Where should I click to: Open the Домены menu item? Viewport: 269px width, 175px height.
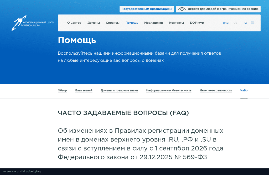pyautogui.click(x=94, y=23)
